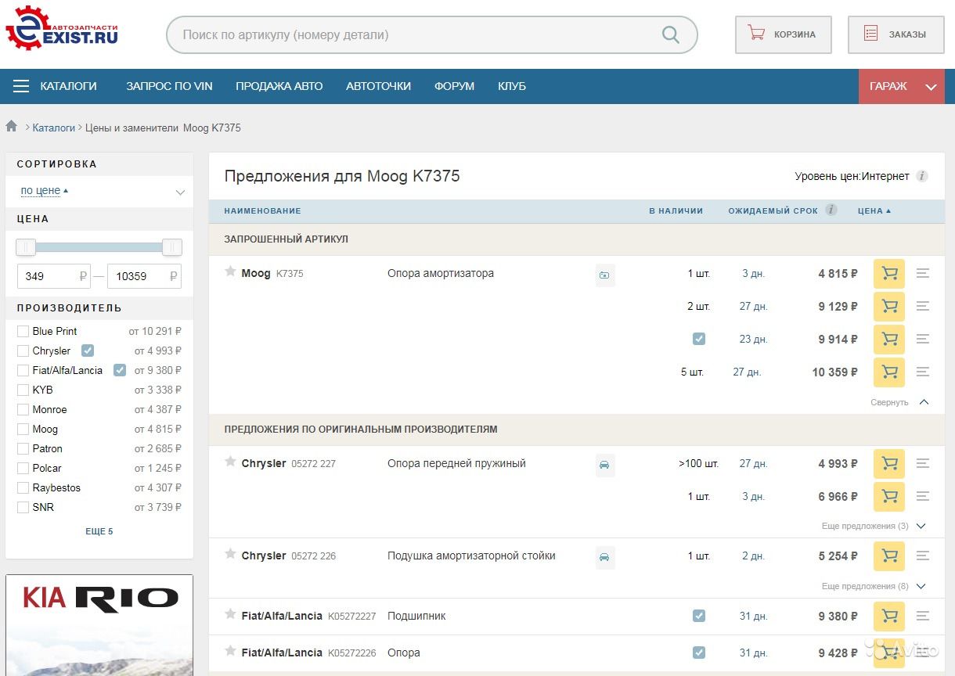The height and width of the screenshot is (676, 955).
Task: Open the Каталоги menu
Action: (x=68, y=86)
